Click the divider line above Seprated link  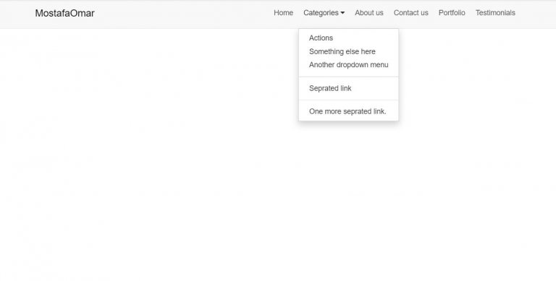348,77
